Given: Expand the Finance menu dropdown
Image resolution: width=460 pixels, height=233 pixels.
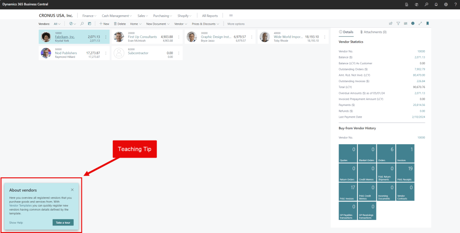Looking at the screenshot, I should (89, 16).
